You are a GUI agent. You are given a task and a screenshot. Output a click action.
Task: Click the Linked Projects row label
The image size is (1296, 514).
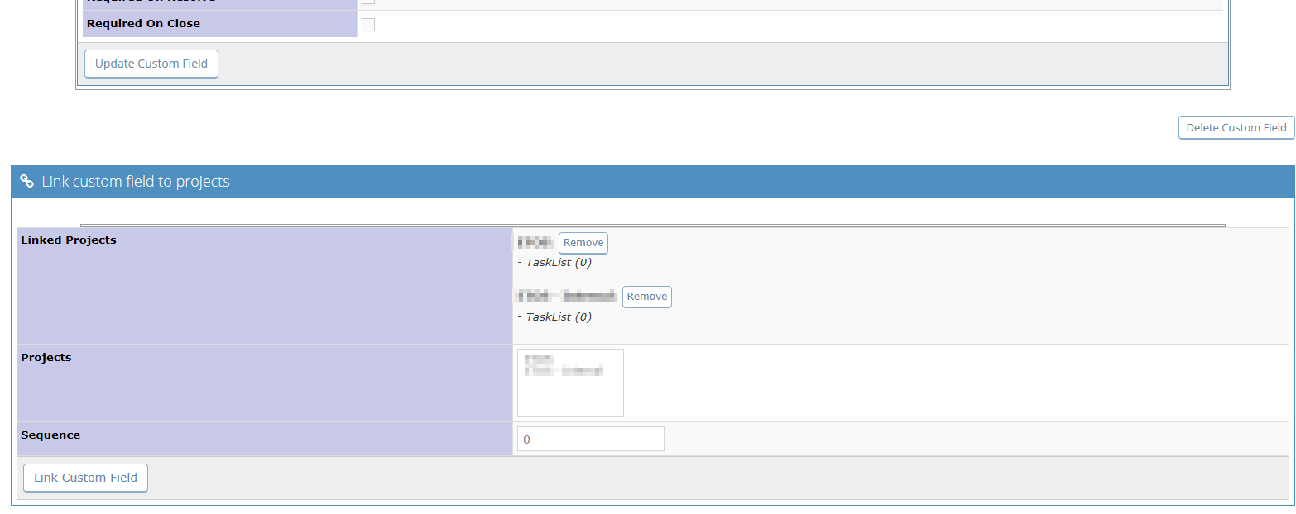pyautogui.click(x=69, y=240)
